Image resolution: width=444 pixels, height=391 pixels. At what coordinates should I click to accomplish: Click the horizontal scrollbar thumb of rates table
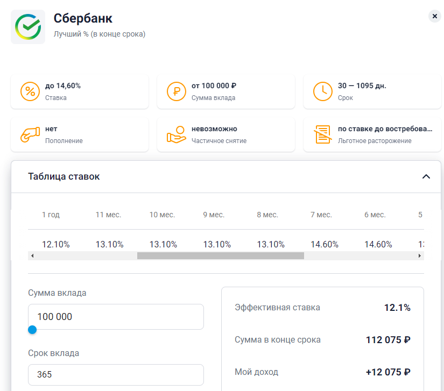(x=221, y=256)
